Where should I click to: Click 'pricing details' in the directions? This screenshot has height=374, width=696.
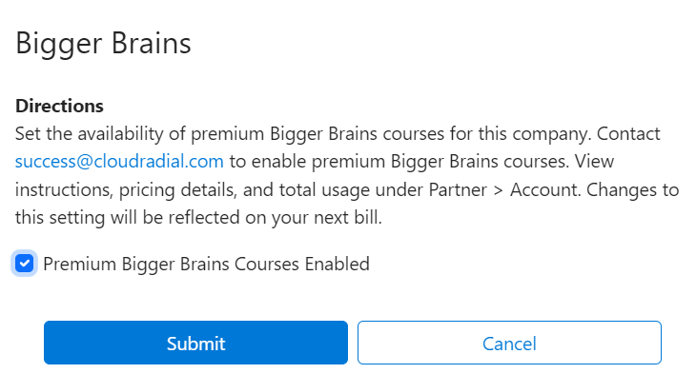click(x=178, y=189)
